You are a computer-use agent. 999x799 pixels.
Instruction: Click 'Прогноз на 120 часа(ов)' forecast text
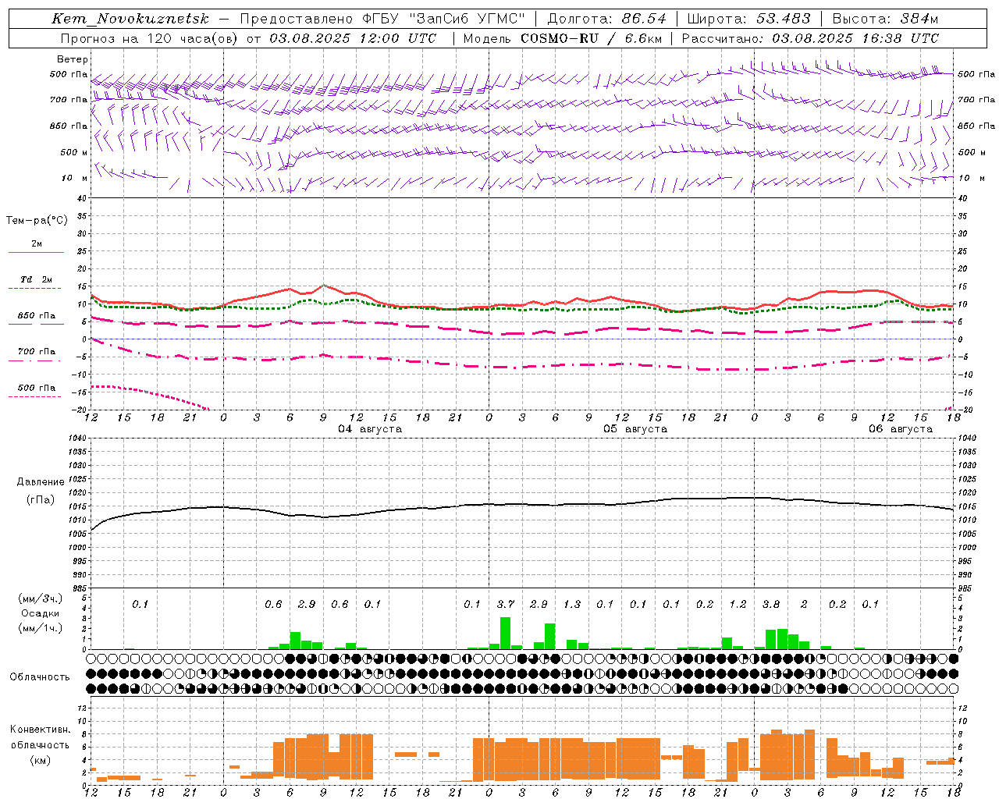151,38
